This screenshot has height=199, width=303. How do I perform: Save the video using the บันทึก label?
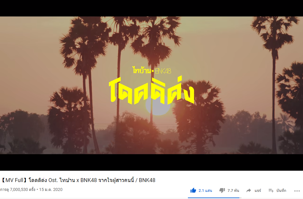pyautogui.click(x=281, y=191)
